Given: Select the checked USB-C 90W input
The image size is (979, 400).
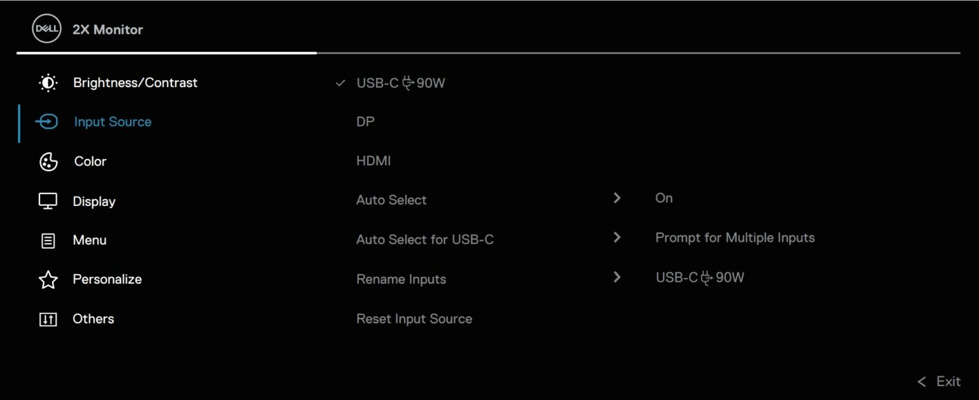Looking at the screenshot, I should pos(400,82).
